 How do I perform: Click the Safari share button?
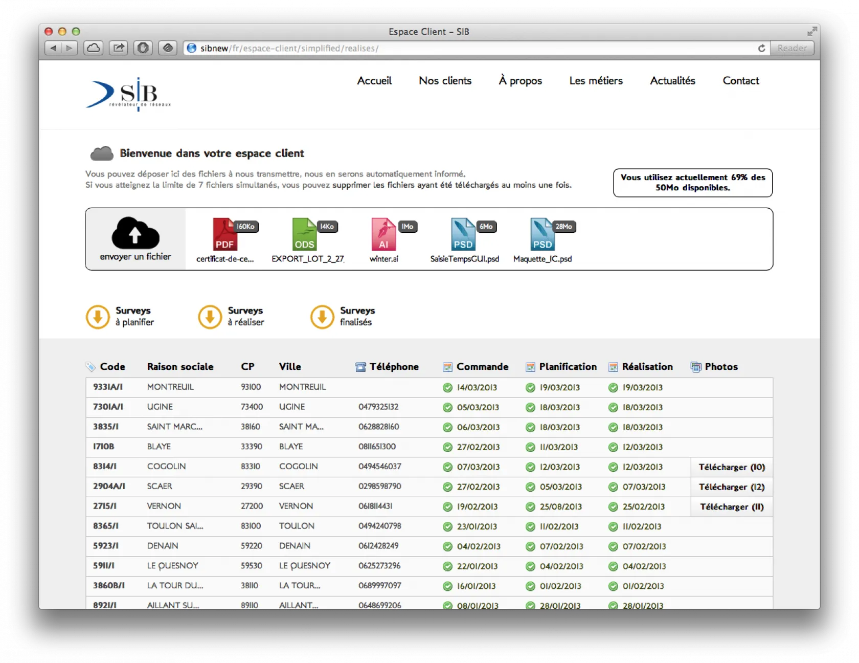pos(119,48)
